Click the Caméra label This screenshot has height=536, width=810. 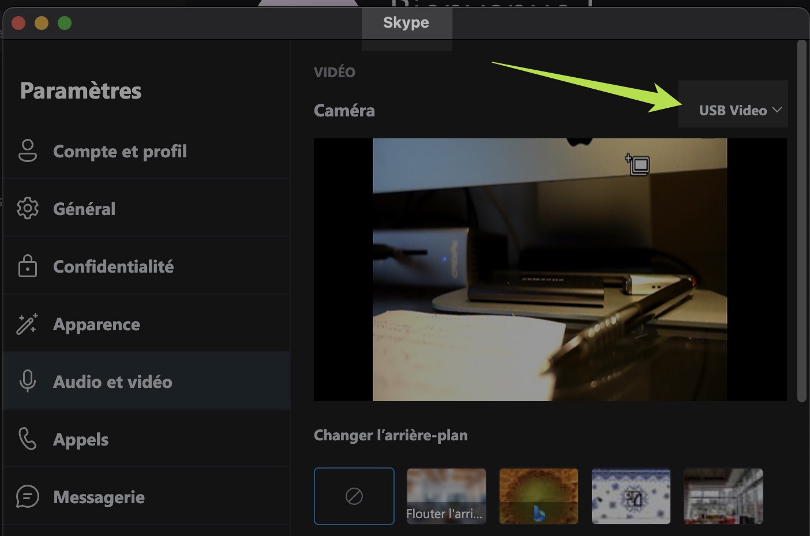click(344, 110)
